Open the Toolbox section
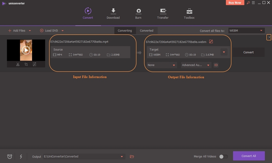Screen dimensions: 272x163 pyautogui.click(x=189, y=14)
